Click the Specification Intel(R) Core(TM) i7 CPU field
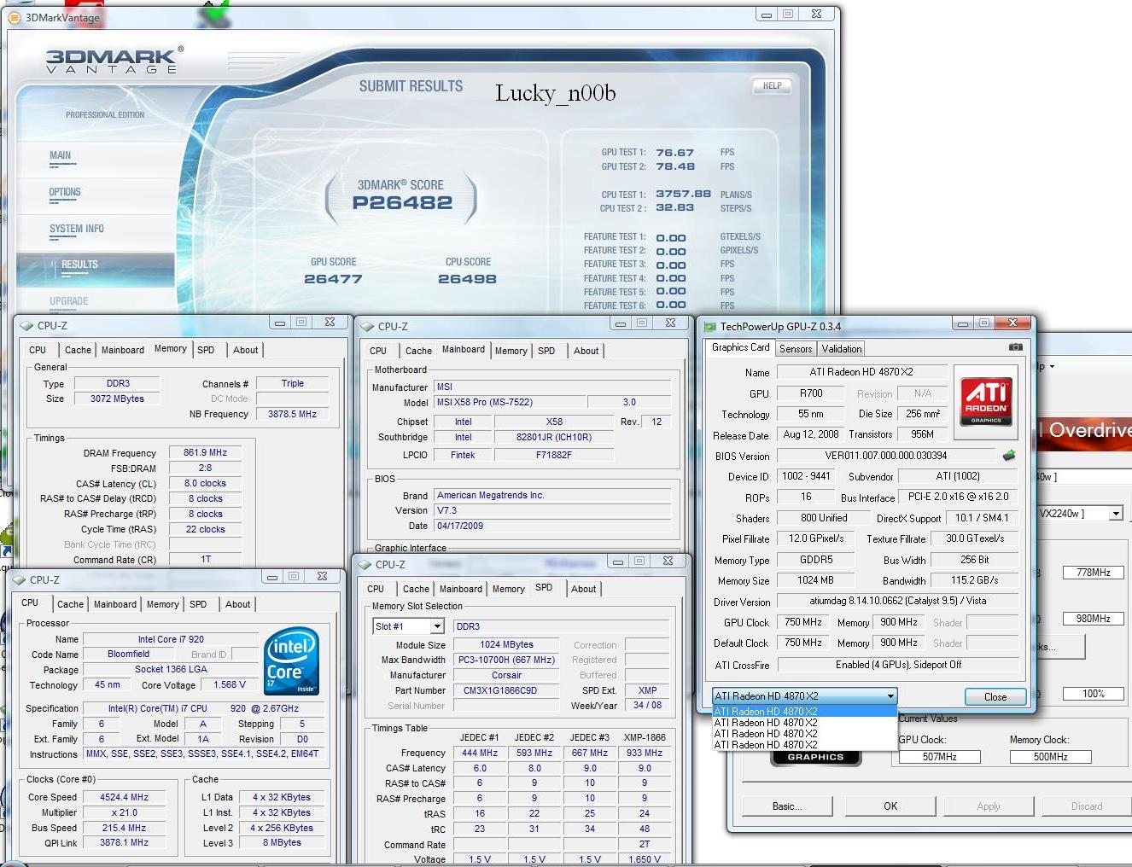 [202, 708]
